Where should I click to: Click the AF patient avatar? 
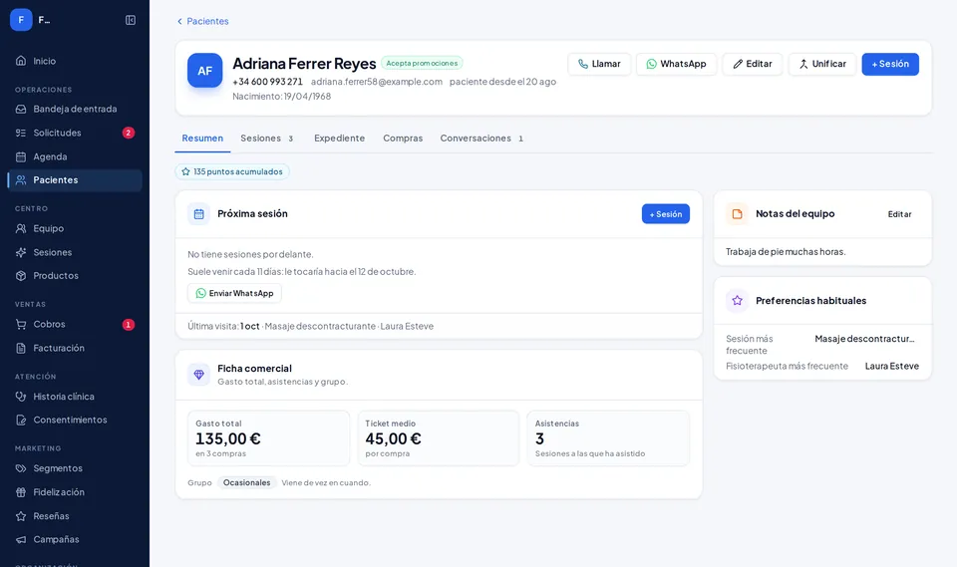point(204,70)
